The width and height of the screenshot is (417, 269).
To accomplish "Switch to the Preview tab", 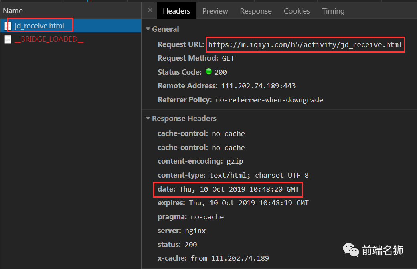I will [x=215, y=11].
